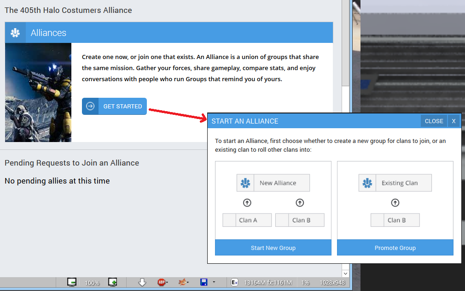The height and width of the screenshot is (291, 465).
Task: Open the Alliances Destiny artwork thumbnail
Action: (38, 92)
